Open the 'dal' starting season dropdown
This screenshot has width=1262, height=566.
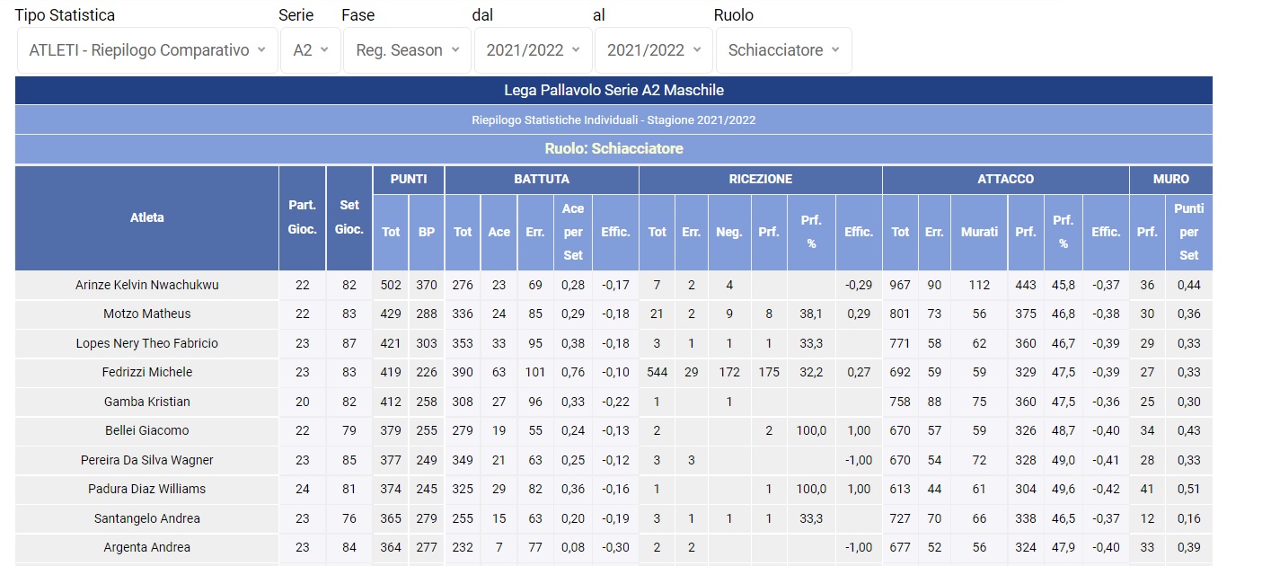coord(533,50)
